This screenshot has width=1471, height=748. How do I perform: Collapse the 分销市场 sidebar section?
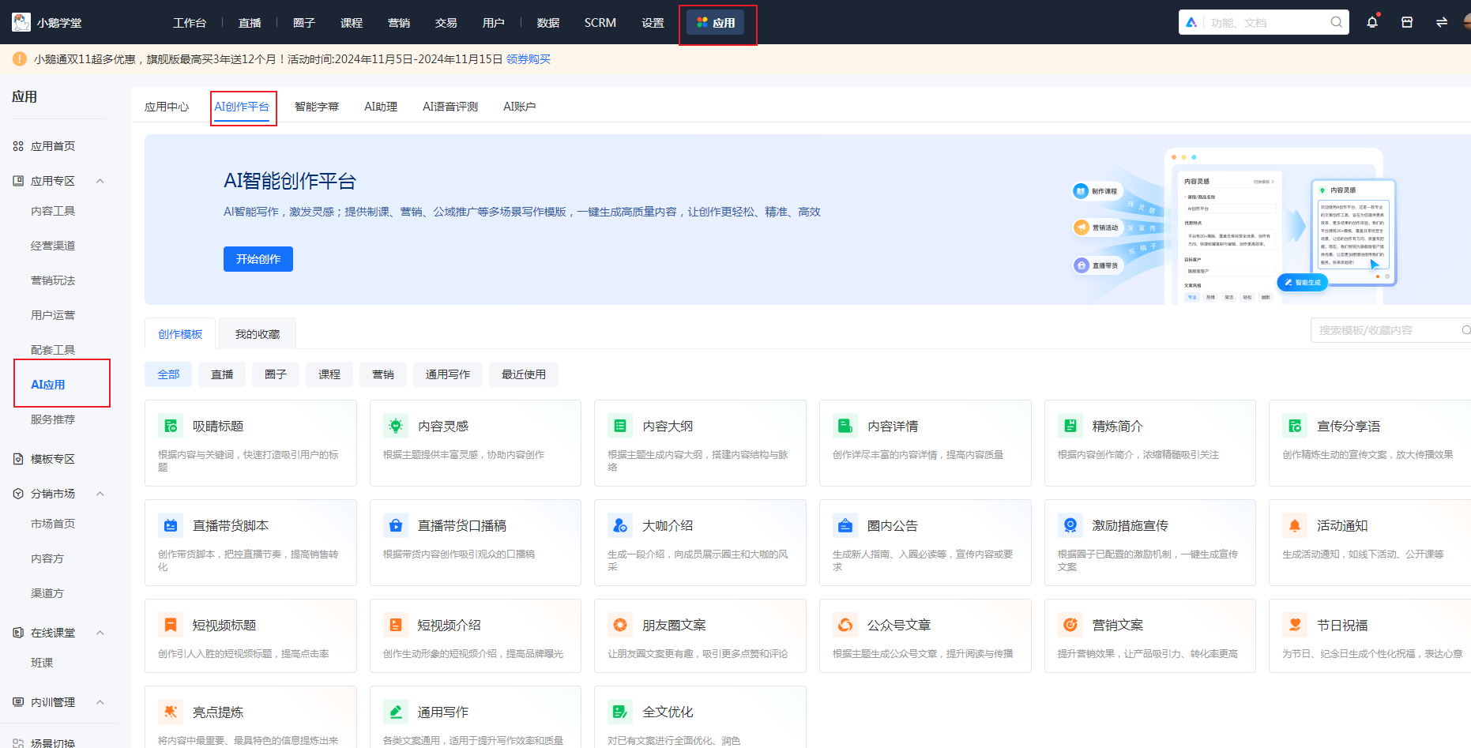click(x=100, y=493)
